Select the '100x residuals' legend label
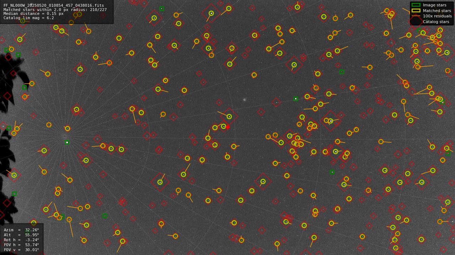Viewport: 455px width, 255px height. pyautogui.click(x=437, y=16)
